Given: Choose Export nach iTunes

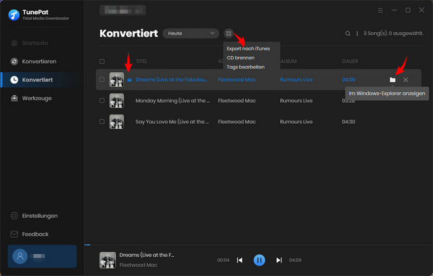Looking at the screenshot, I should tap(248, 49).
